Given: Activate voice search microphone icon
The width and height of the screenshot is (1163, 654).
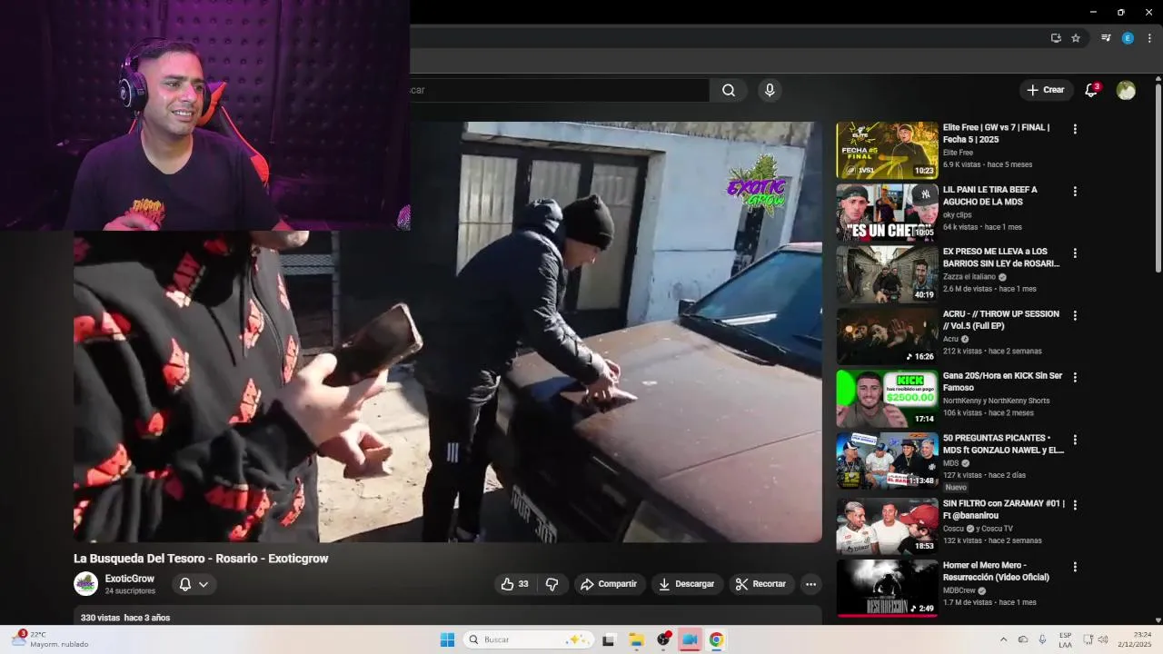Looking at the screenshot, I should [770, 90].
